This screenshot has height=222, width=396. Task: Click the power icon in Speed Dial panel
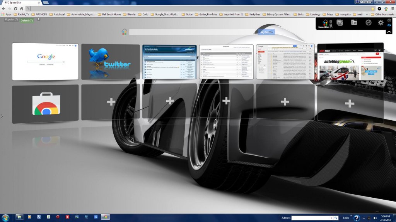tap(389, 20)
